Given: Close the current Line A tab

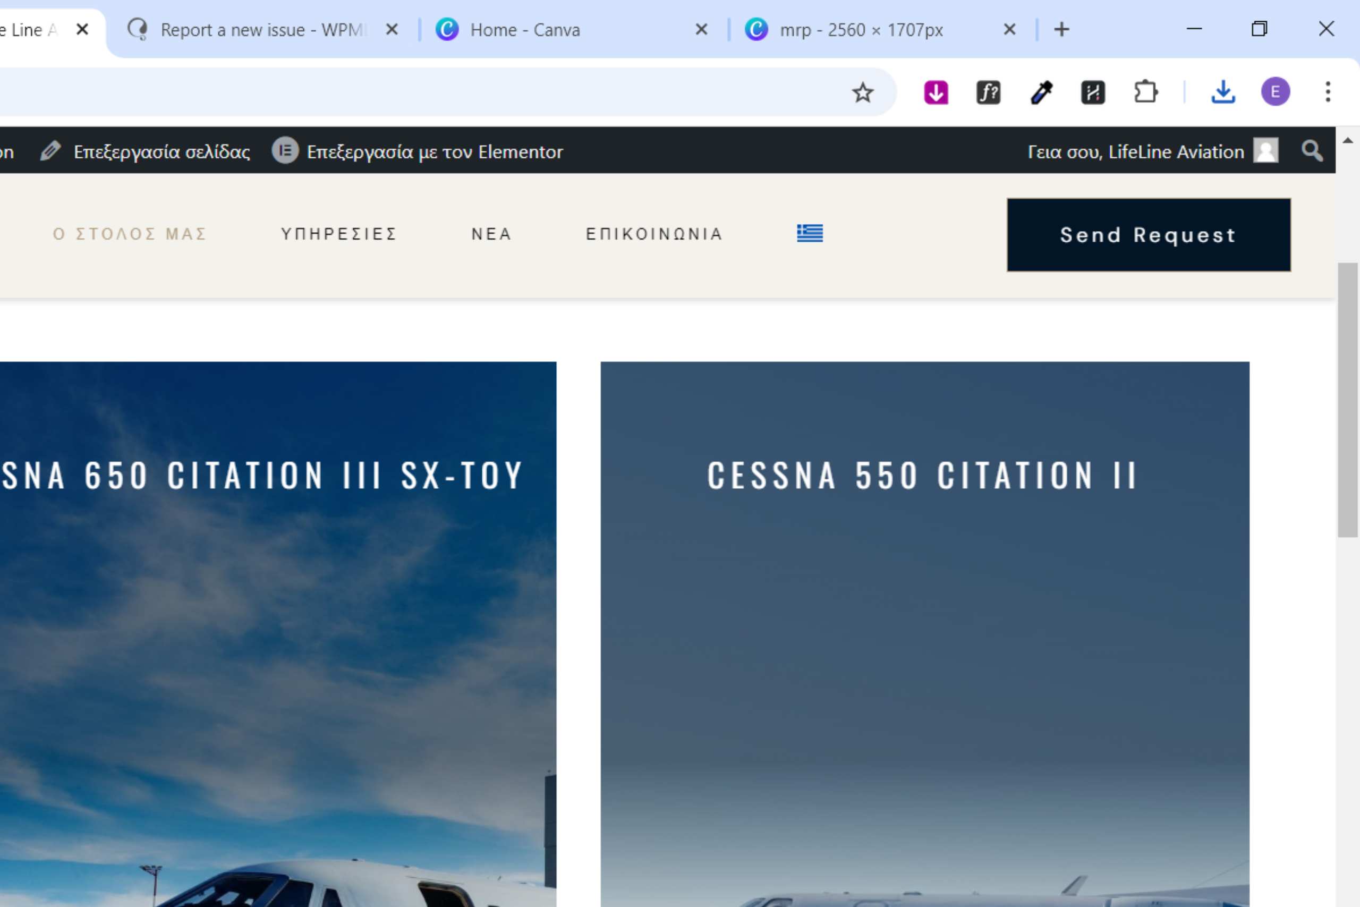Looking at the screenshot, I should (82, 30).
